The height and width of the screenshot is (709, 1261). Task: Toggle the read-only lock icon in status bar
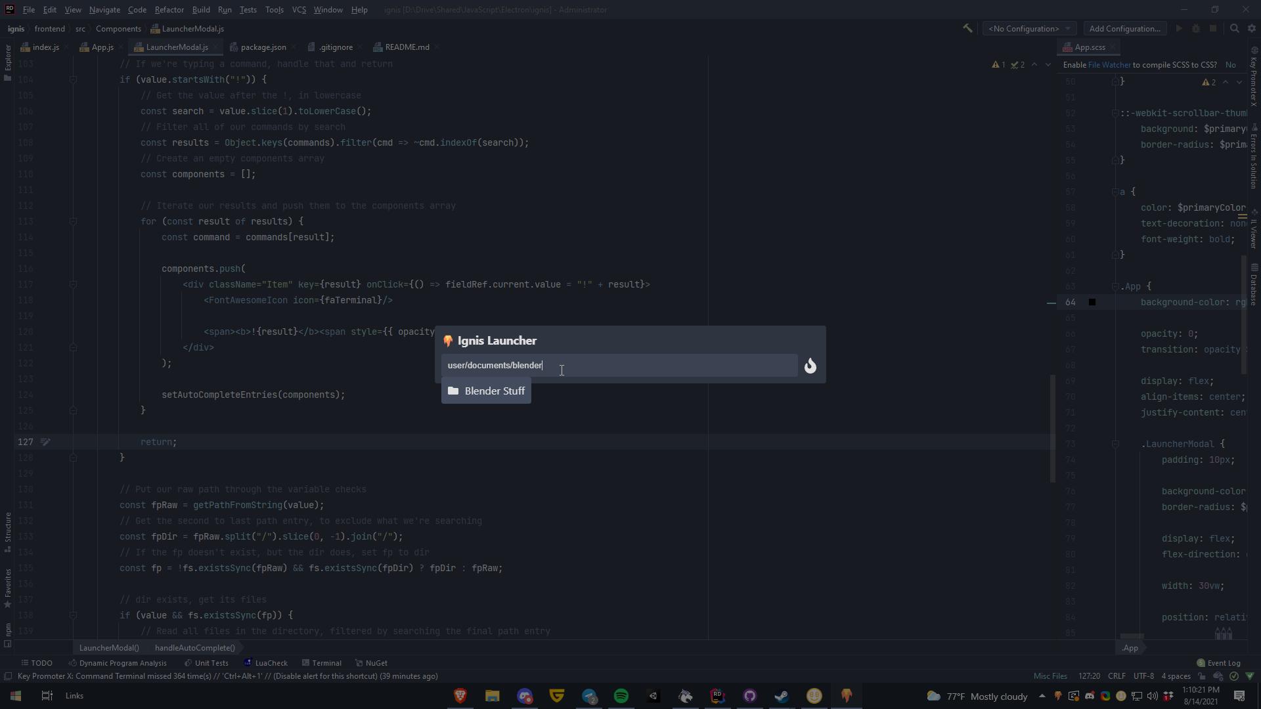[1201, 676]
